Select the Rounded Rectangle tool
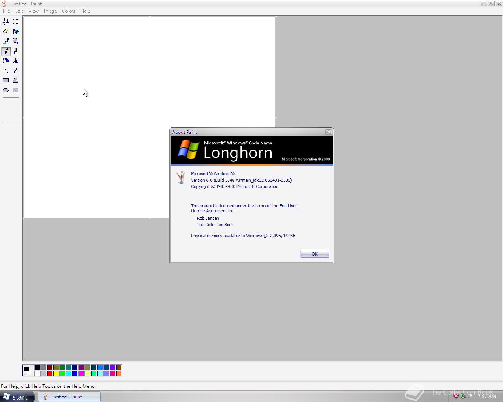Screen dimensions: 503x402 tap(16, 90)
